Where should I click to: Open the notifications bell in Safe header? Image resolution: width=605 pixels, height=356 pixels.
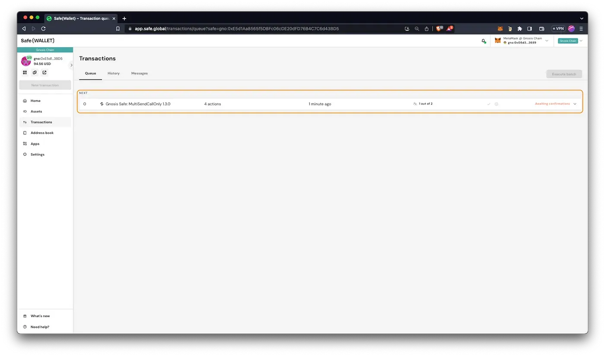coord(484,41)
